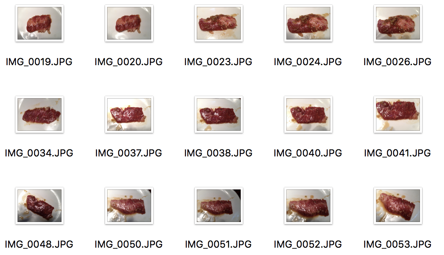Click the IMG_0038.JPG file name label
444x255 pixels.
coord(218,153)
